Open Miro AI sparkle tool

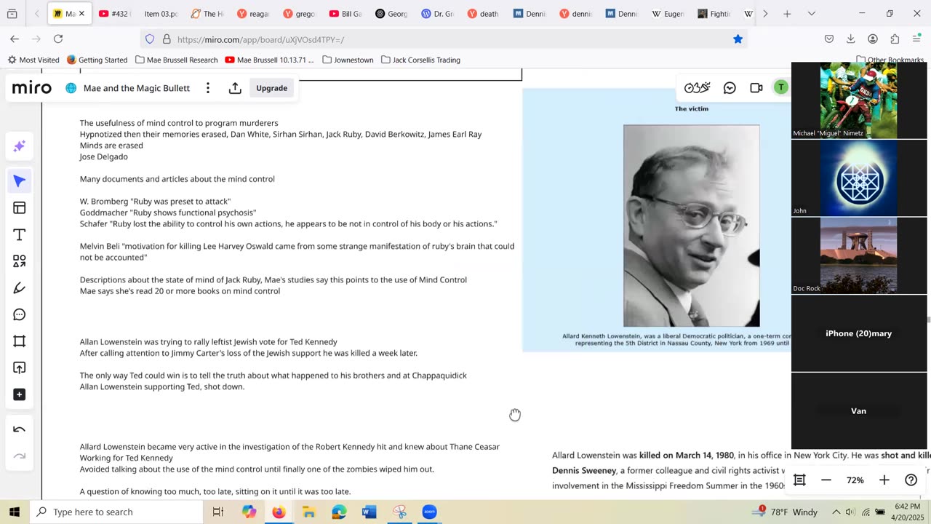point(20,146)
